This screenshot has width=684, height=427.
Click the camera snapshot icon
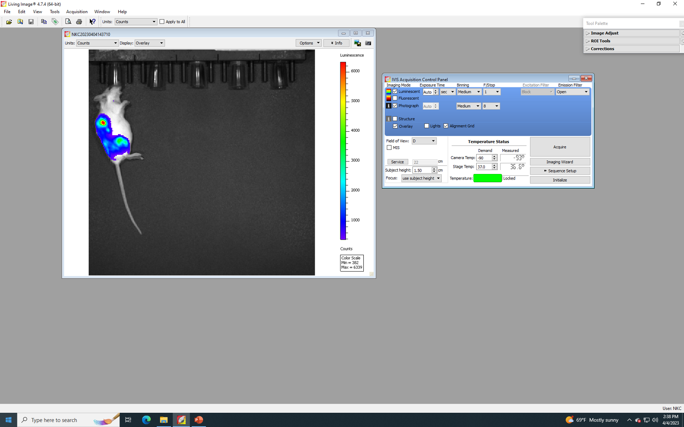tap(368, 43)
